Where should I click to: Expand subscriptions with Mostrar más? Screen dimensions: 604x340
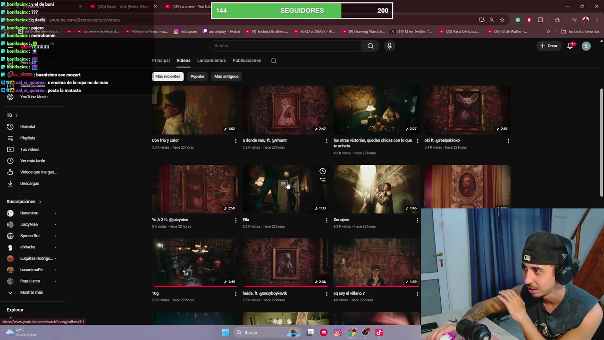(x=32, y=292)
